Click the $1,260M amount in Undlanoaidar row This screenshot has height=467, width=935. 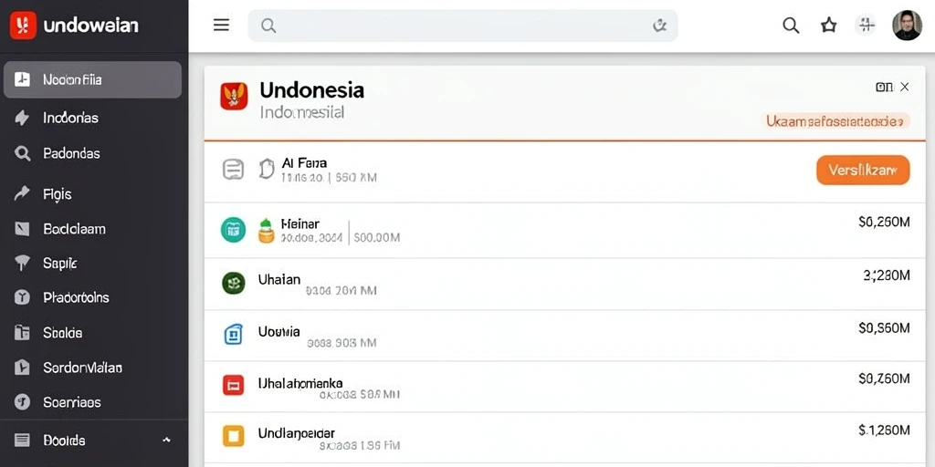pyautogui.click(x=884, y=430)
